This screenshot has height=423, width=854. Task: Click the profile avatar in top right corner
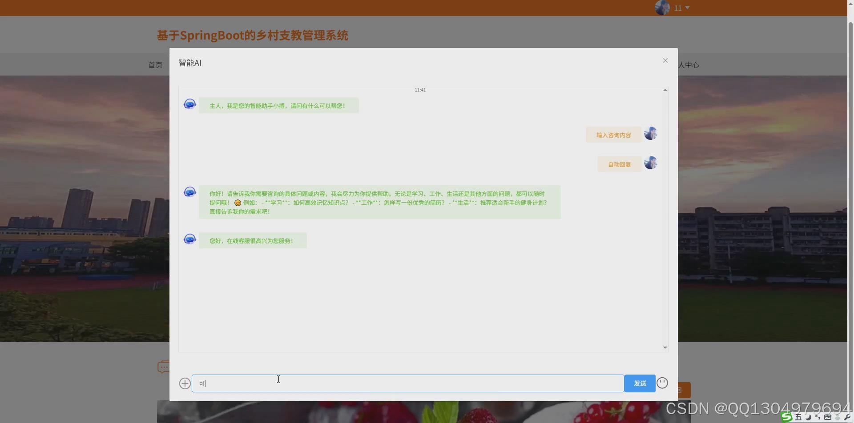coord(662,7)
